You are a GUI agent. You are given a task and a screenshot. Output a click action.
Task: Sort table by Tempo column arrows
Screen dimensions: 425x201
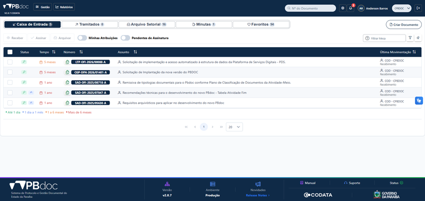tap(54, 52)
